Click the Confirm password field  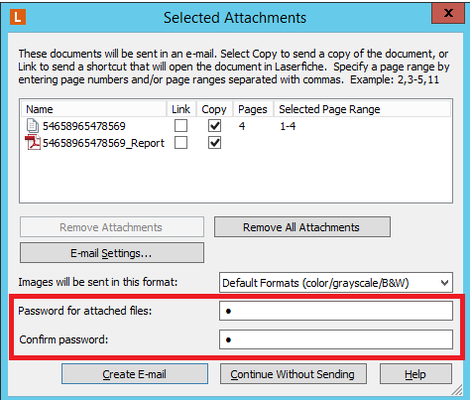[336, 339]
